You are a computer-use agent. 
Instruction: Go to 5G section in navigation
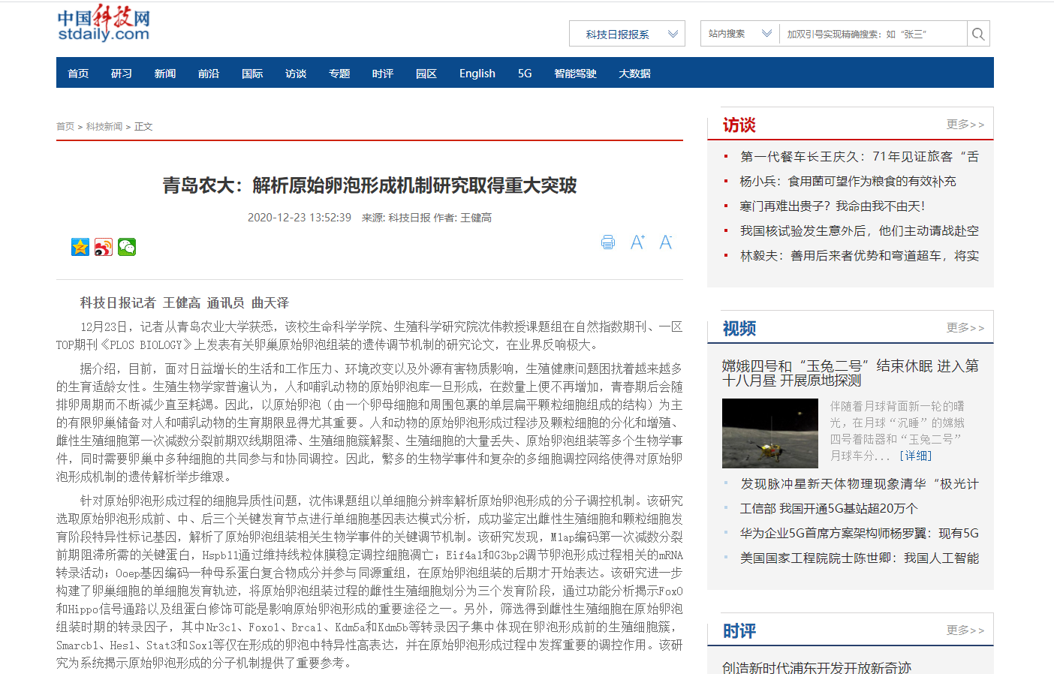coord(525,74)
